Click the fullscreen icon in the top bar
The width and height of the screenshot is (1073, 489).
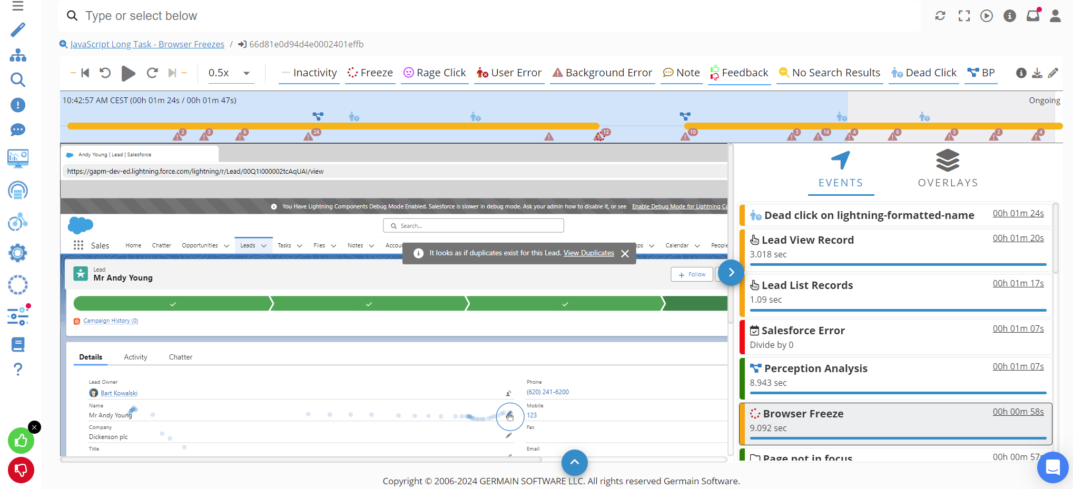pos(963,16)
